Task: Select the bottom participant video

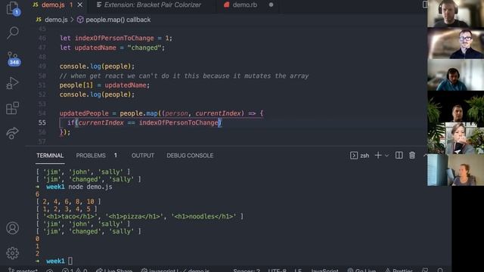Action: (x=455, y=170)
